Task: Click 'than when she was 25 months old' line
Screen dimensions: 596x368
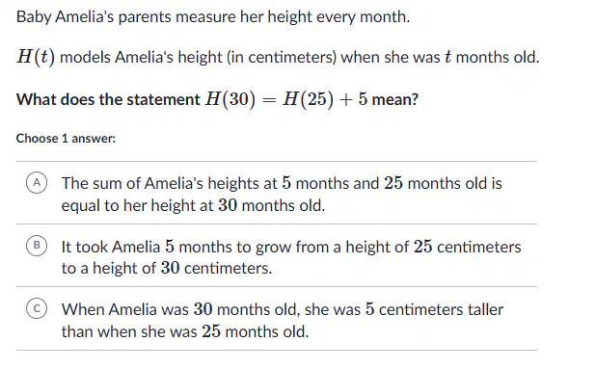Action: (x=185, y=331)
